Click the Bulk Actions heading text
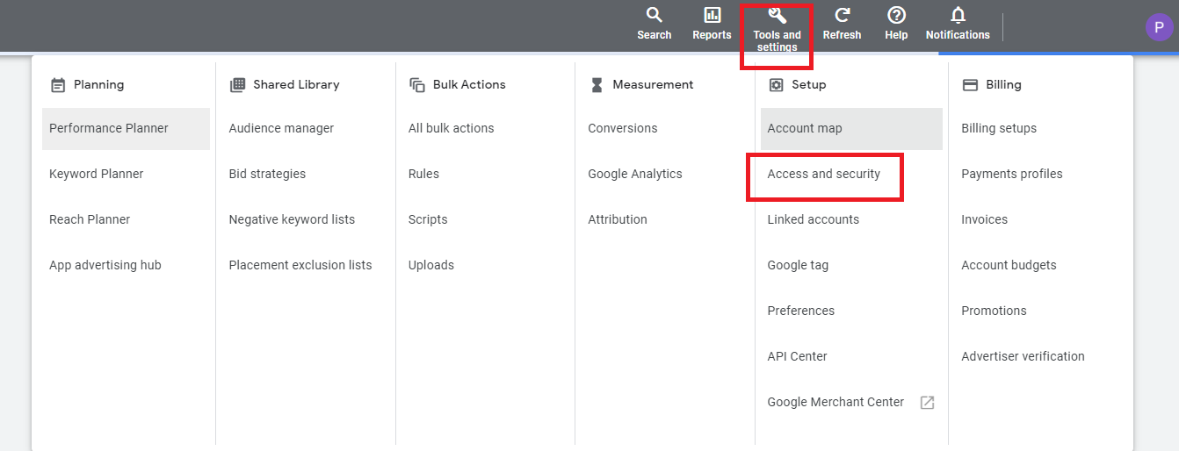The height and width of the screenshot is (451, 1179). click(x=469, y=85)
